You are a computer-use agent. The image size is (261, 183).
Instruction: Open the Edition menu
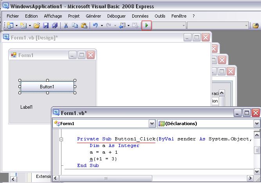[31, 16]
